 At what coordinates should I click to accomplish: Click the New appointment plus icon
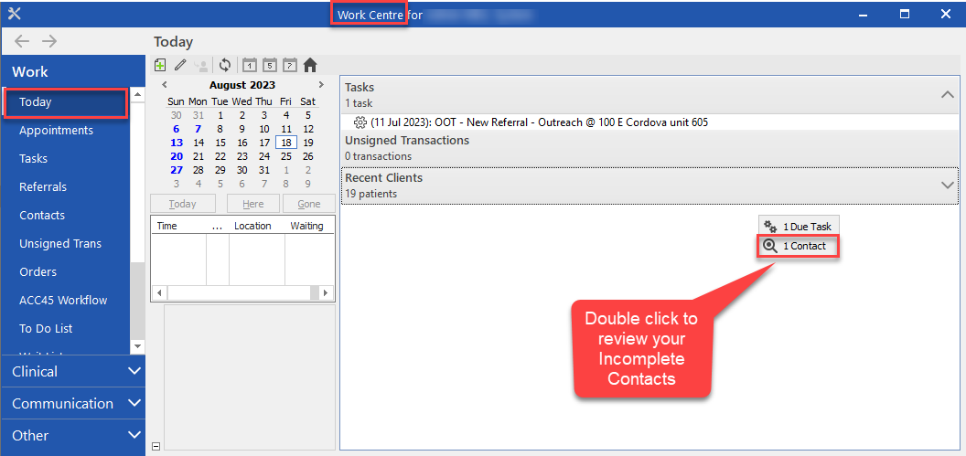[160, 65]
